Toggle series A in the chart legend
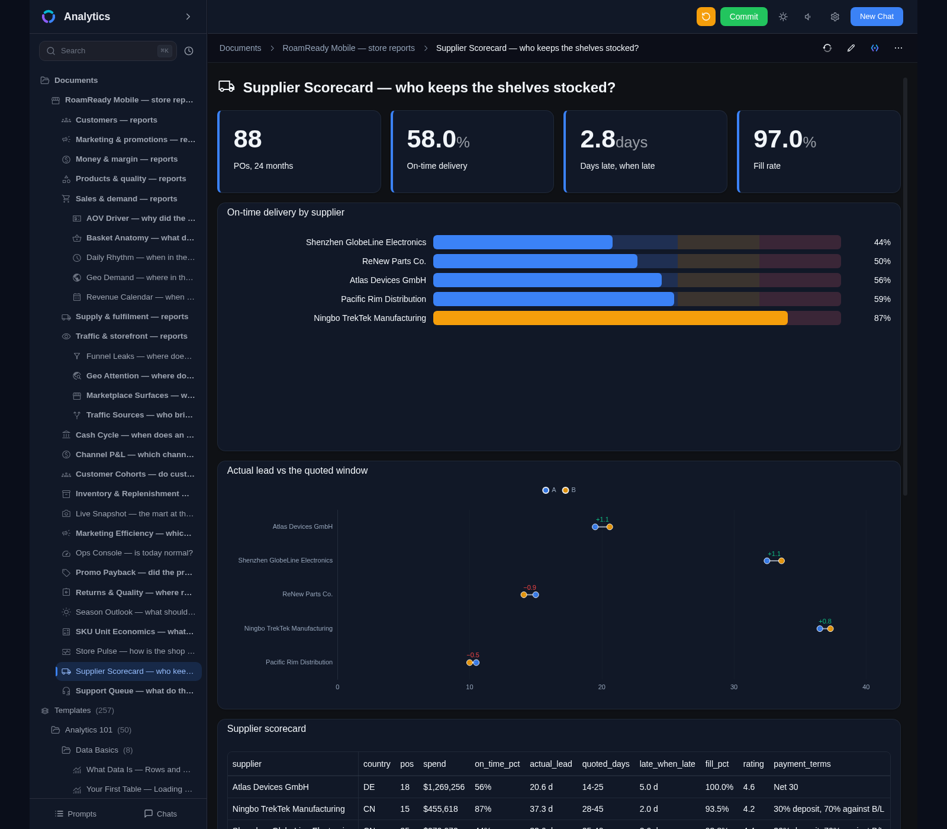Image resolution: width=947 pixels, height=829 pixels. (549, 490)
